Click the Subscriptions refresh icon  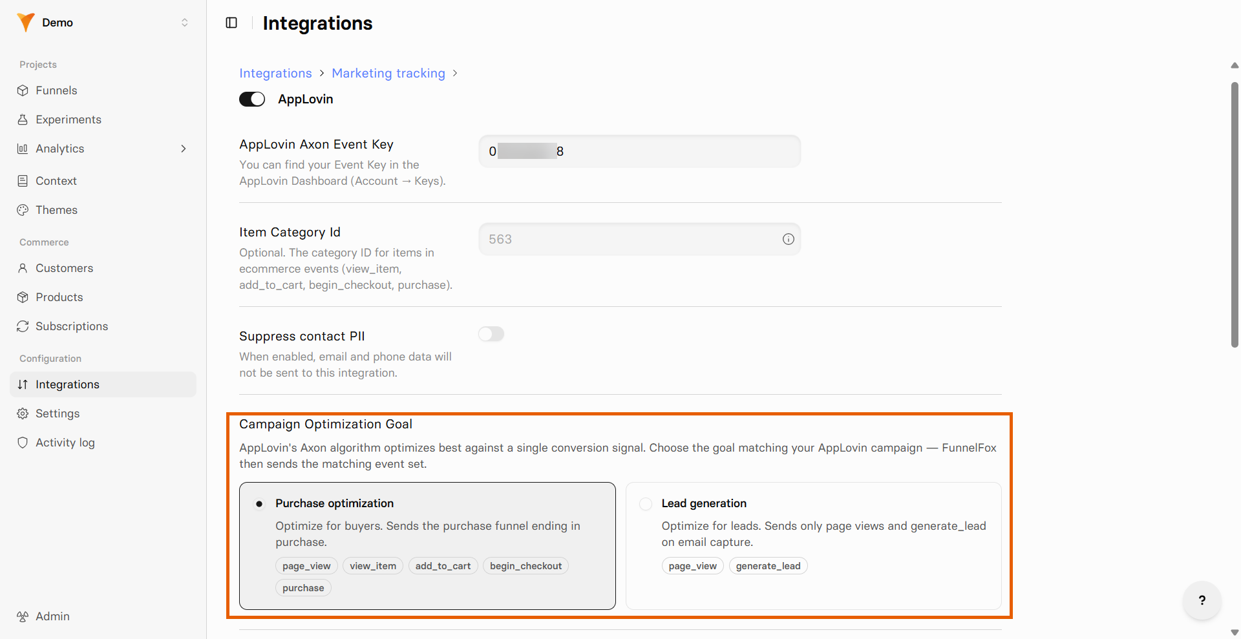click(x=23, y=326)
